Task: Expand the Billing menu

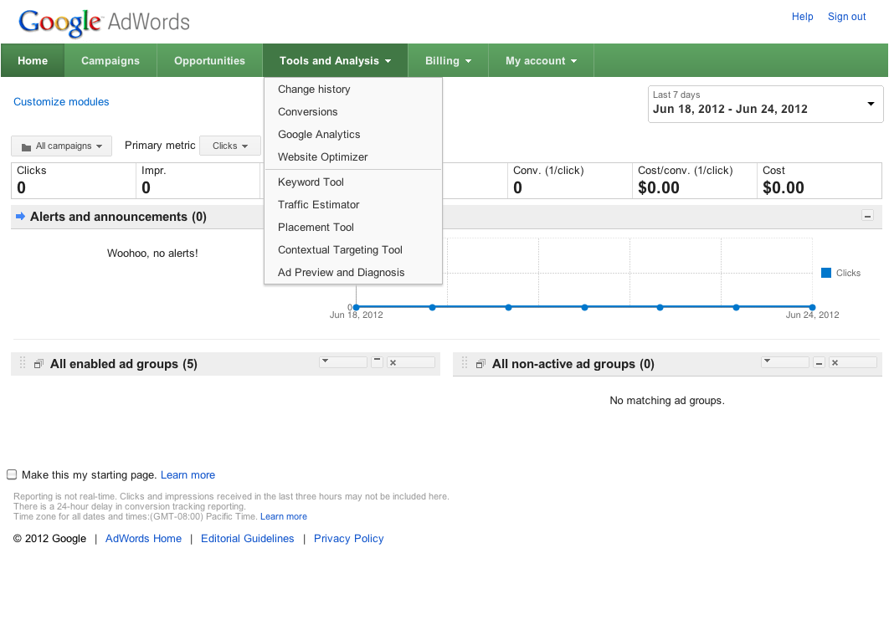Action: tap(448, 60)
